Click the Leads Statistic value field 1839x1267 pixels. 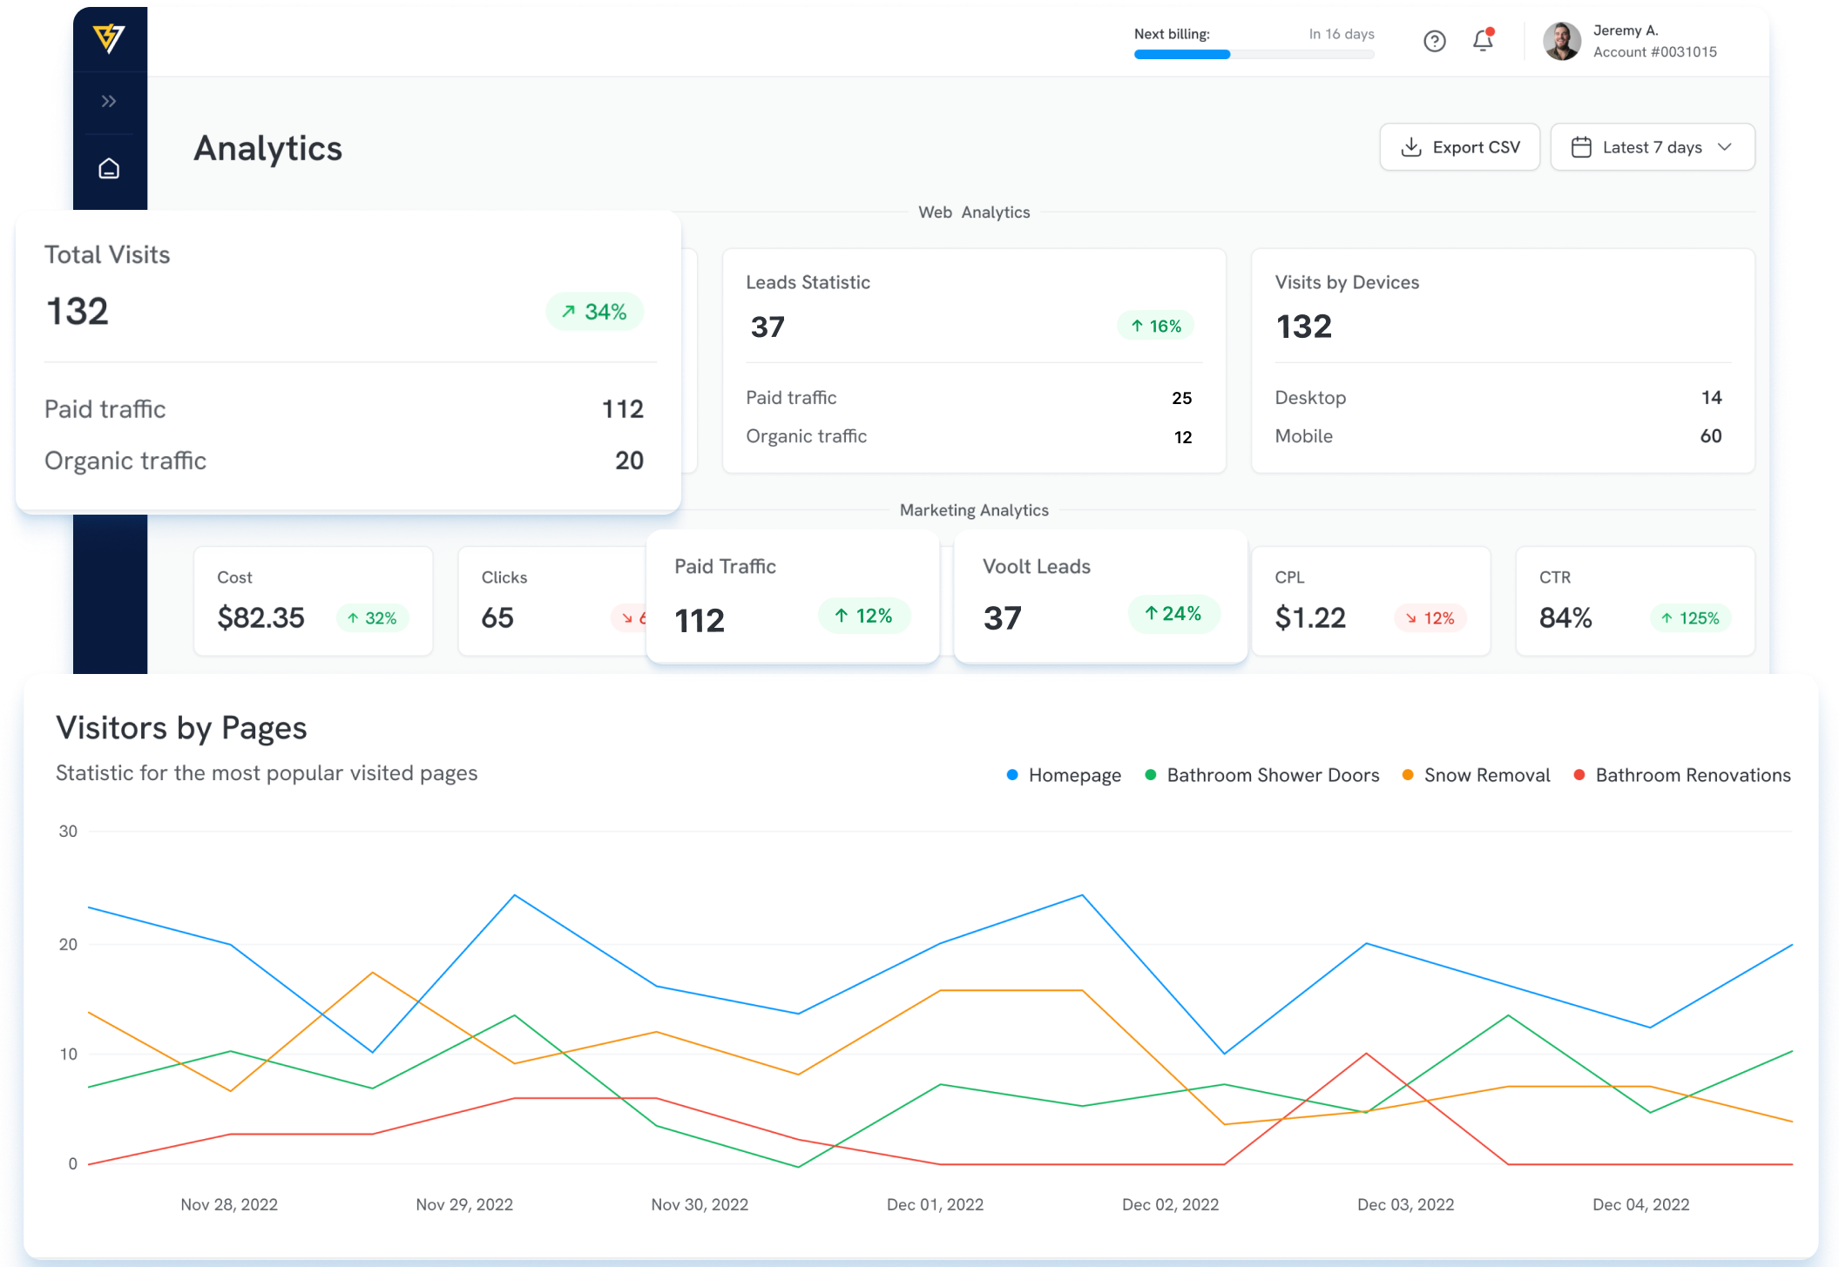coord(766,326)
